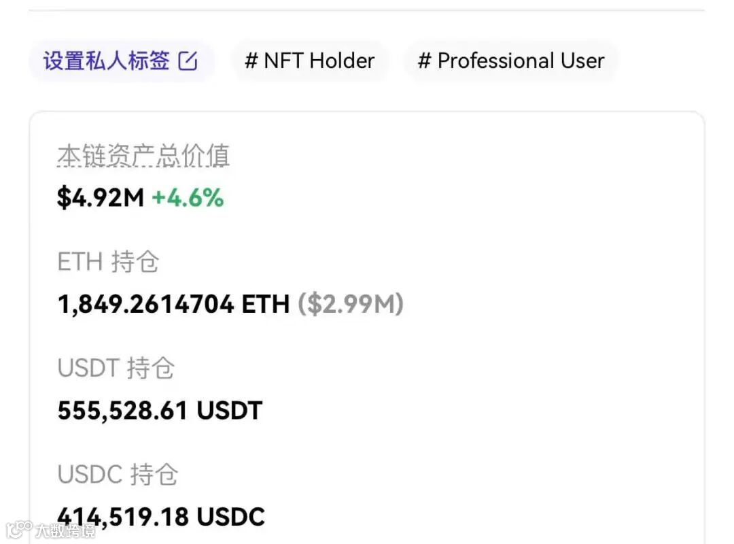This screenshot has height=544, width=734.
Task: Select the # NFT Holder tag
Action: point(310,61)
